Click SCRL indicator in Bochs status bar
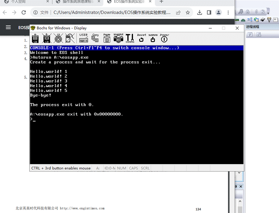 click(145, 168)
